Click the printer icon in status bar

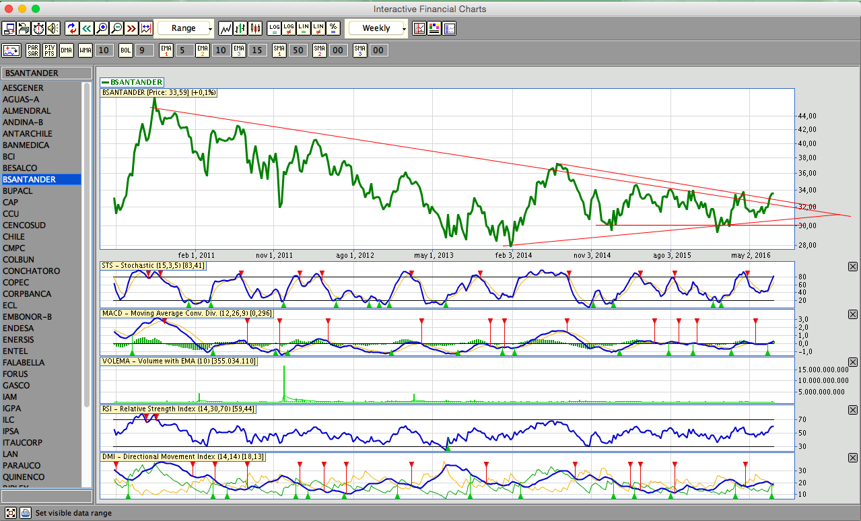coord(25,513)
